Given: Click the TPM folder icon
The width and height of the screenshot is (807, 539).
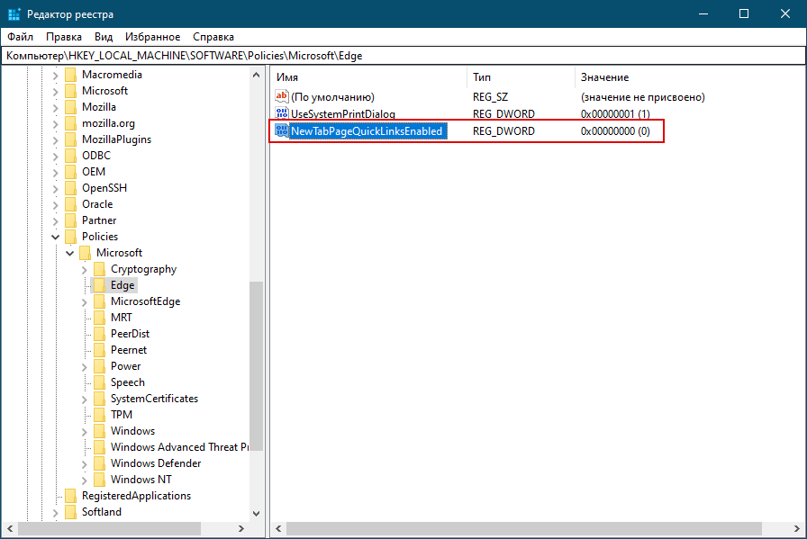Looking at the screenshot, I should pyautogui.click(x=99, y=415).
